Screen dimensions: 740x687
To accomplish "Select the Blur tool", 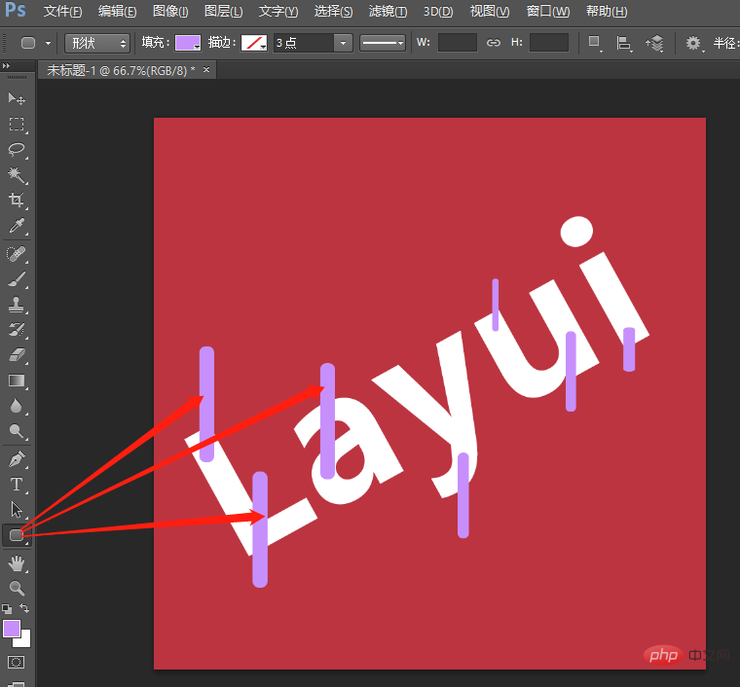I will tap(17, 406).
